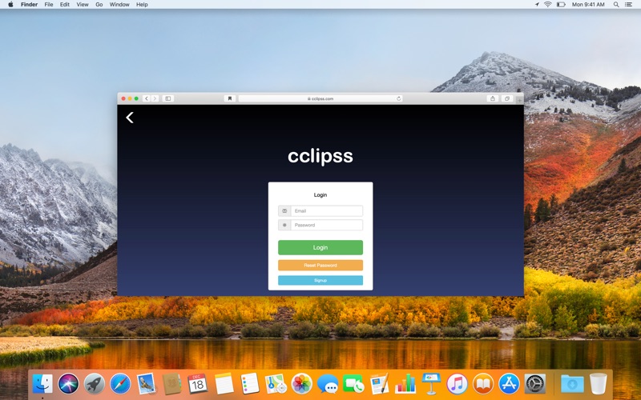Open Launchpad rocket icon
Image resolution: width=641 pixels, height=400 pixels.
click(x=95, y=384)
